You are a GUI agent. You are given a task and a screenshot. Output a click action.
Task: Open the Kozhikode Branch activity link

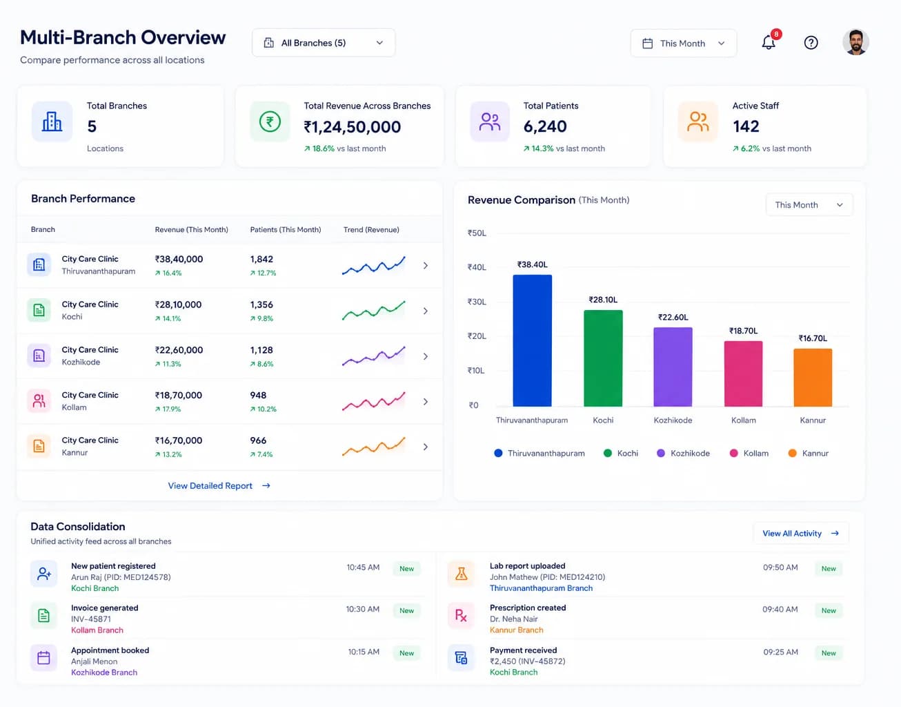(x=104, y=672)
